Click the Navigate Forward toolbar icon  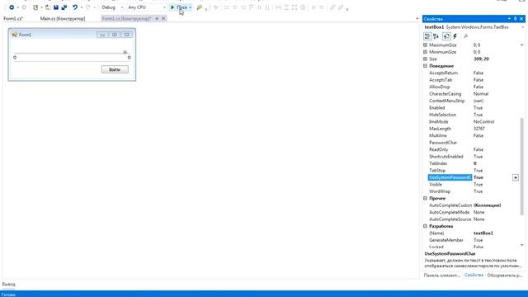click(x=24, y=7)
